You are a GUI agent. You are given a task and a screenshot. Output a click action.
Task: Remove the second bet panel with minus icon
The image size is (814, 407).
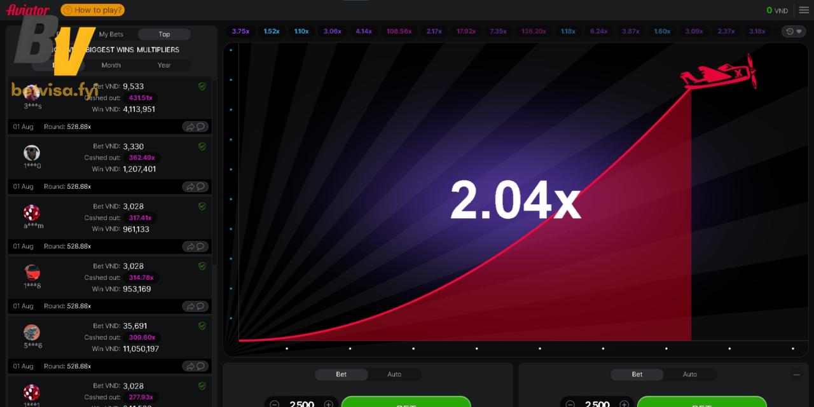coord(796,375)
